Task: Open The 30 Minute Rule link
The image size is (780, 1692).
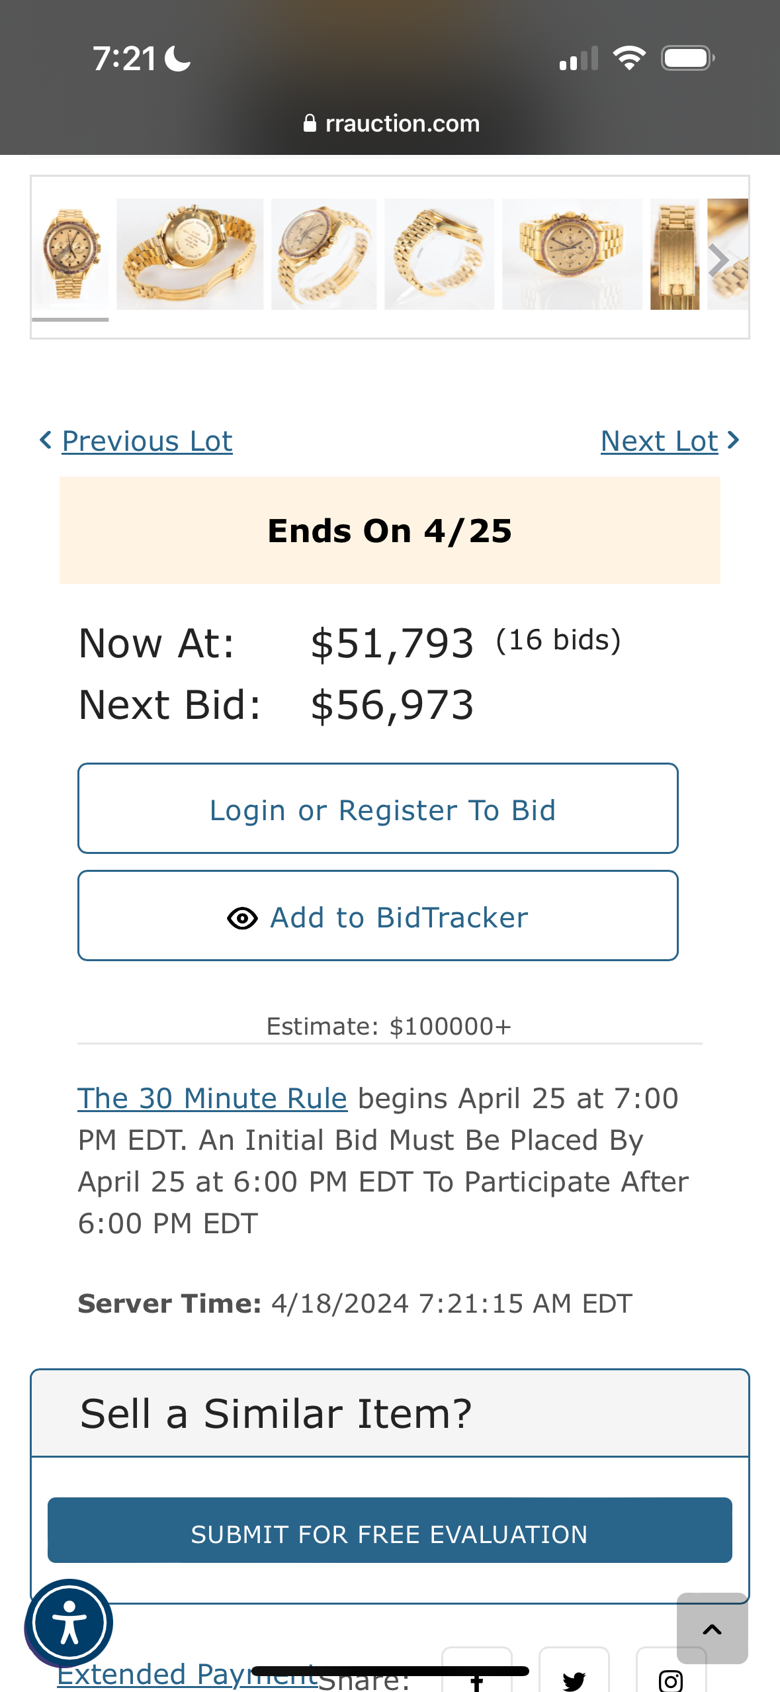Action: 212,1098
